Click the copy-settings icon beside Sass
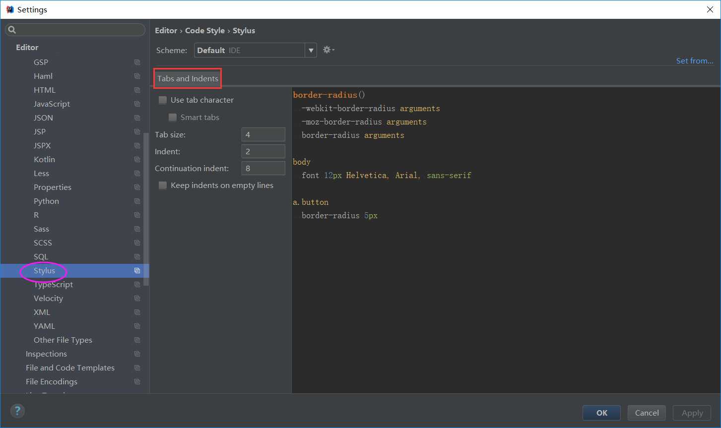This screenshot has height=428, width=721. click(137, 229)
